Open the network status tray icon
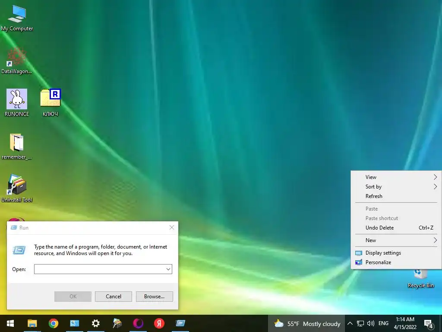The height and width of the screenshot is (332, 442). tap(360, 323)
